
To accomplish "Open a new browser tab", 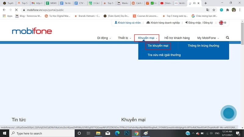I will (206, 3).
